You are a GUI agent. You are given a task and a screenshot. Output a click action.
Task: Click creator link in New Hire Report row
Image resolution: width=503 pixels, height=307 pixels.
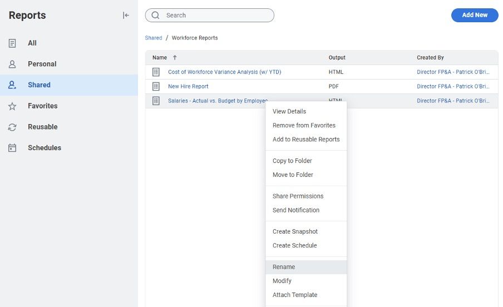click(453, 86)
